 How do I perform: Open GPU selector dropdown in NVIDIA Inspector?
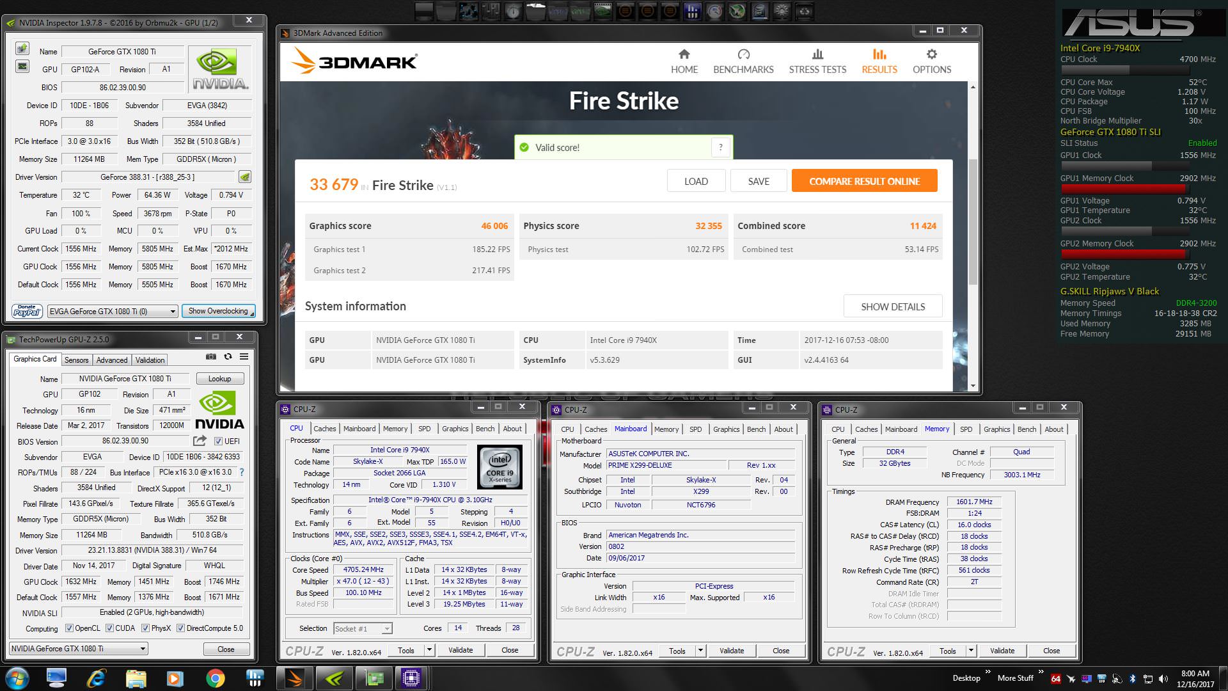point(112,311)
